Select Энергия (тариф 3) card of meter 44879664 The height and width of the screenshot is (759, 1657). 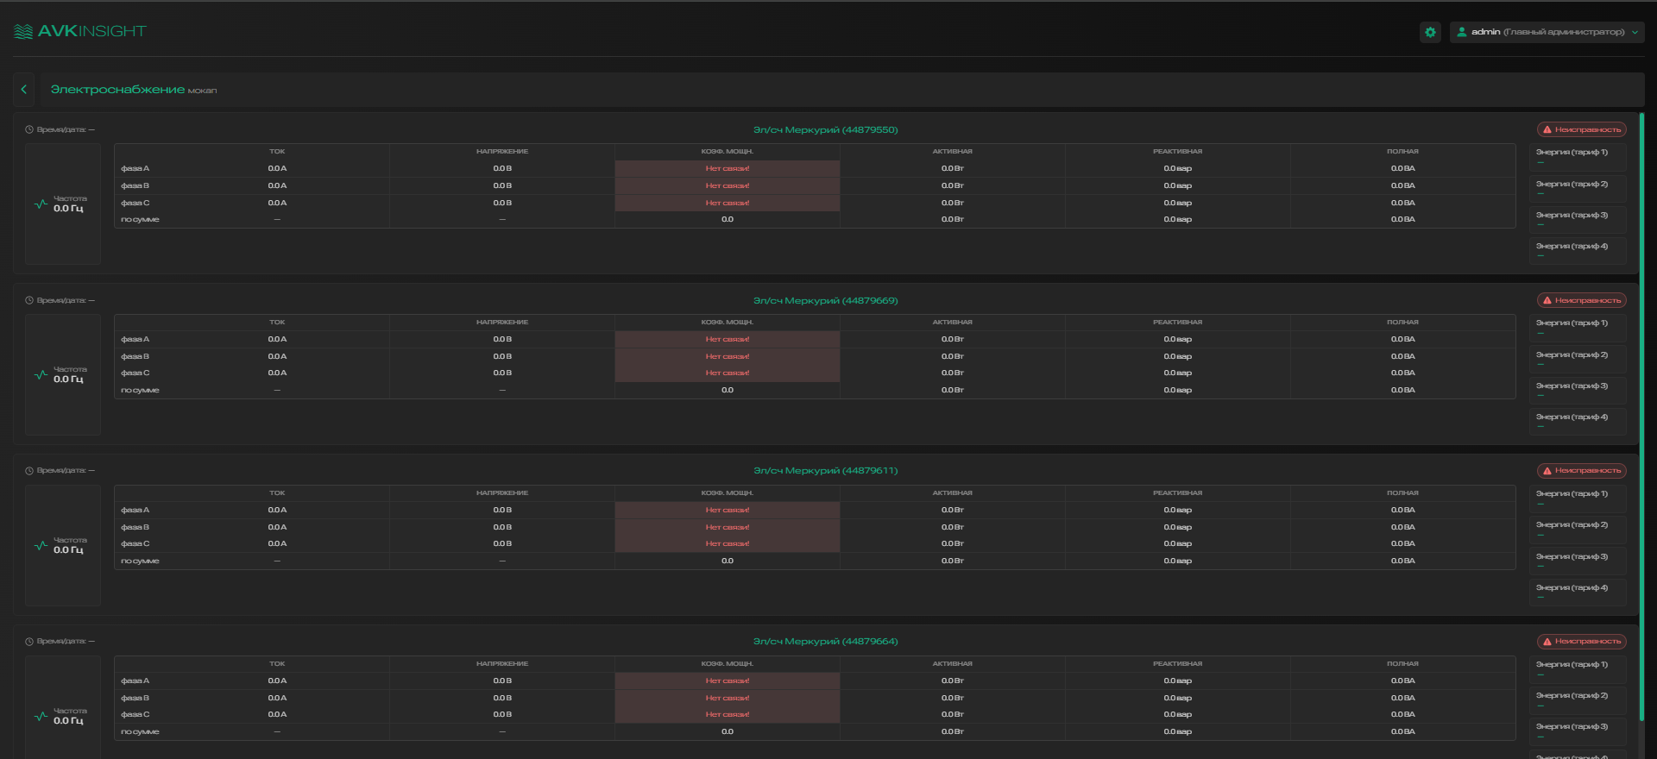click(x=1578, y=731)
